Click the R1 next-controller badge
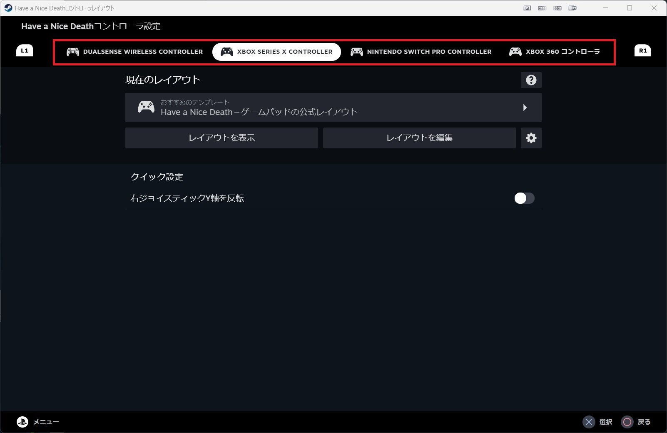667x433 pixels. [643, 50]
